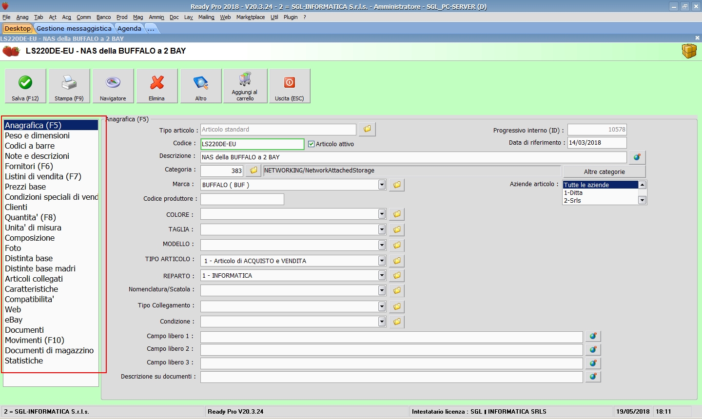
Task: Click the Codice input field
Action: 252,144
